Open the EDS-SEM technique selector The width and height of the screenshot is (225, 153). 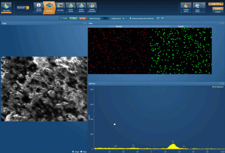pyautogui.click(x=6, y=8)
